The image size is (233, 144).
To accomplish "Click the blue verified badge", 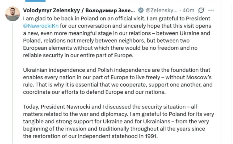I will point(141,10).
